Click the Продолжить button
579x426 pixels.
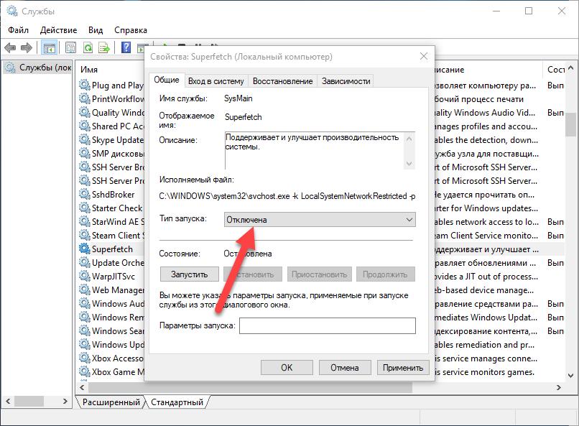pos(385,274)
